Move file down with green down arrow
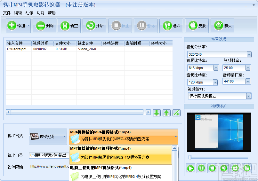The height and width of the screenshot is (181, 258). coord(157,113)
